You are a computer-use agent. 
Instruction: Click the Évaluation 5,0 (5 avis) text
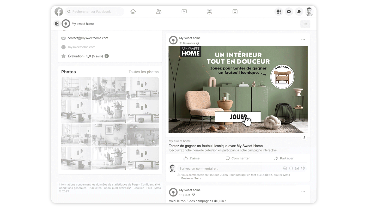coord(86,56)
